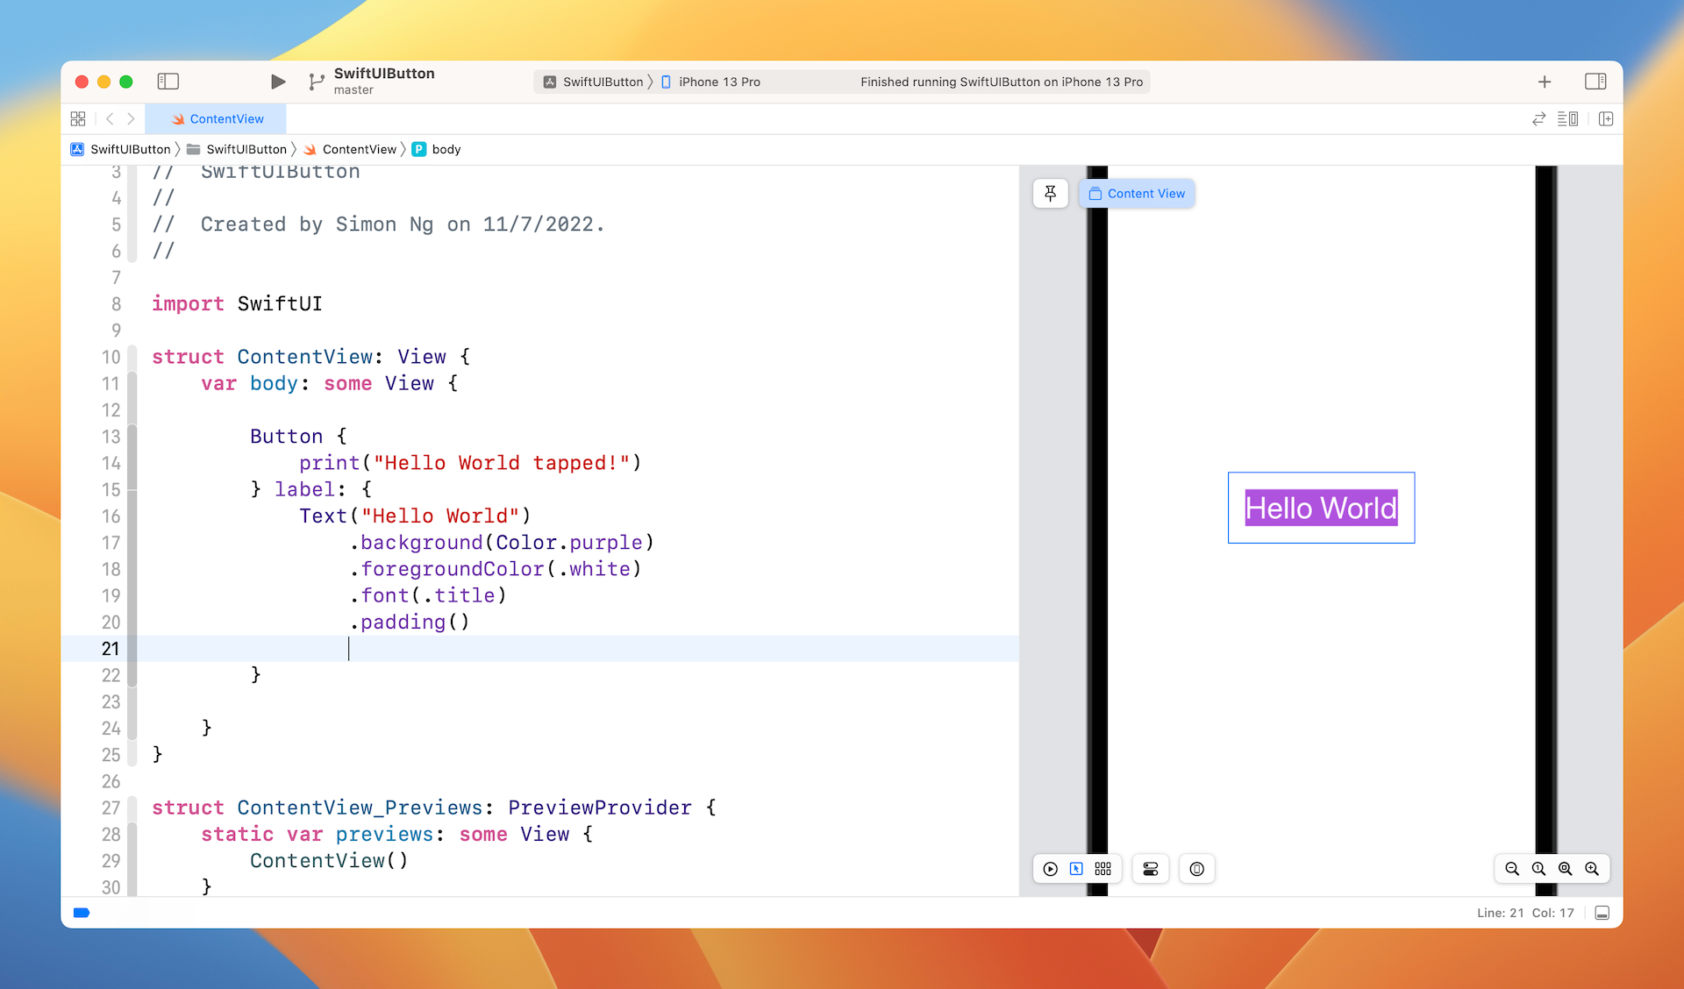This screenshot has width=1684, height=989.
Task: Zoom preview to fit
Action: (x=1565, y=869)
